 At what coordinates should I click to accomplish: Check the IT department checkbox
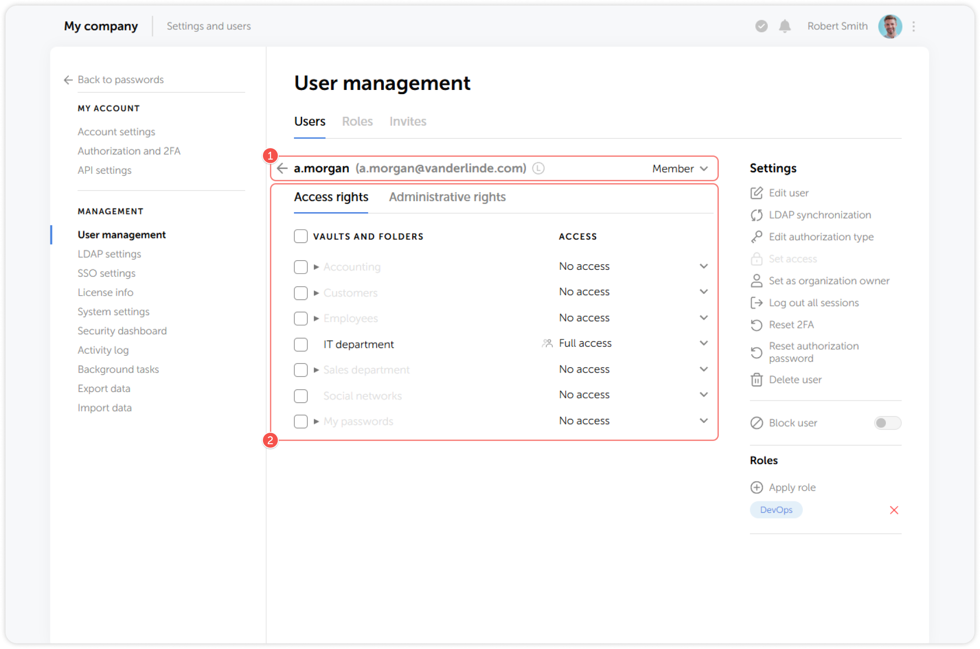[x=300, y=344]
